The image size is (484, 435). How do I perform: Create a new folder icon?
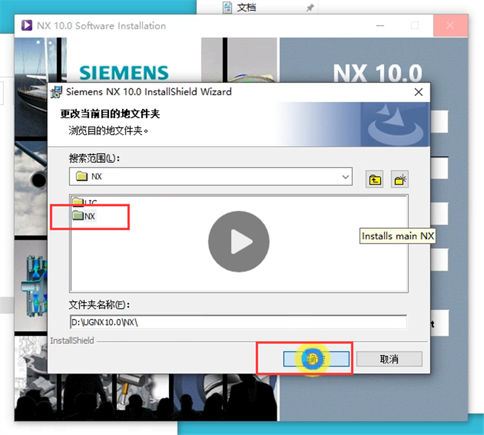[399, 179]
